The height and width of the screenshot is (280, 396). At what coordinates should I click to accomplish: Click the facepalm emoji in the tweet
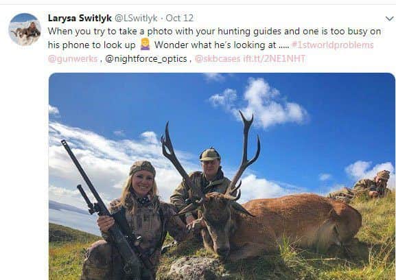pos(145,45)
